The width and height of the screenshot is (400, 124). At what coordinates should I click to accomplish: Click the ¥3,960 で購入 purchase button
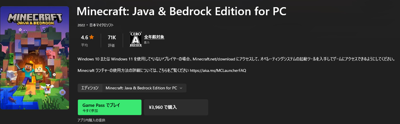click(176, 107)
